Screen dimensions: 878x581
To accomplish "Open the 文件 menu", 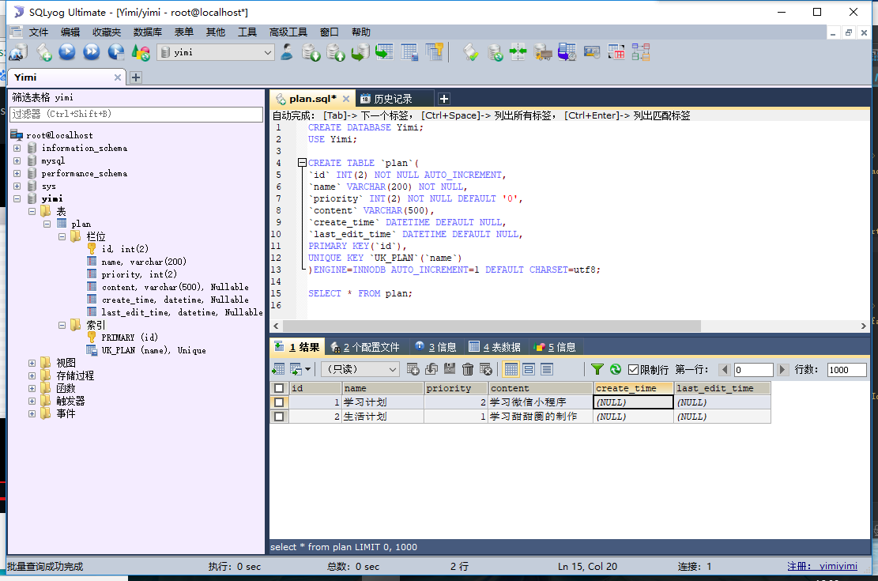I will point(39,32).
